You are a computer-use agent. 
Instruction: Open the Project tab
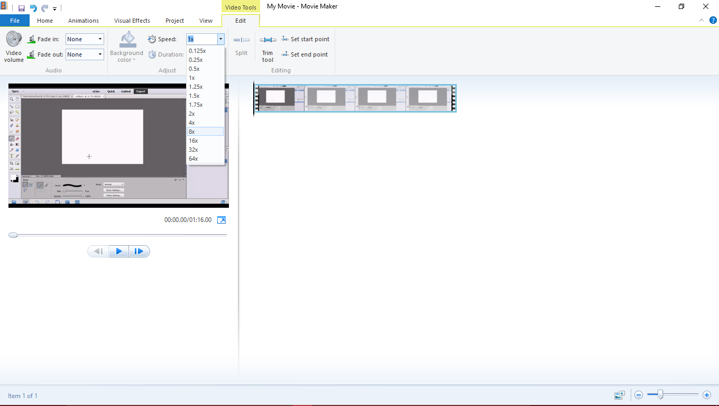[174, 21]
